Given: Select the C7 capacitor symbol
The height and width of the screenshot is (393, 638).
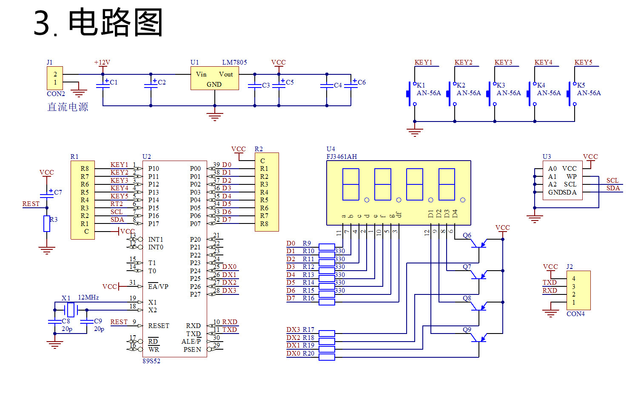Looking at the screenshot, I should coord(47,195).
